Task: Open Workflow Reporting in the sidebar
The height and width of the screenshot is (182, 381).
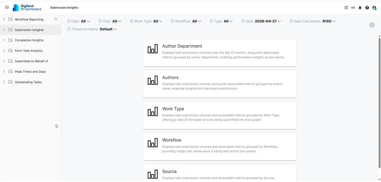Action: (29, 19)
